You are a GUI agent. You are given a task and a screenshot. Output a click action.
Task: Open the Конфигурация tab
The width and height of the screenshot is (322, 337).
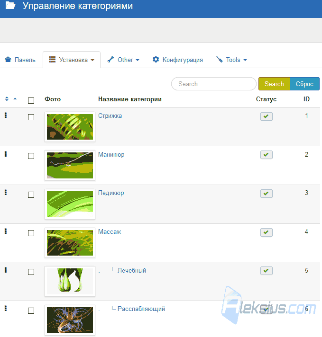pyautogui.click(x=178, y=60)
